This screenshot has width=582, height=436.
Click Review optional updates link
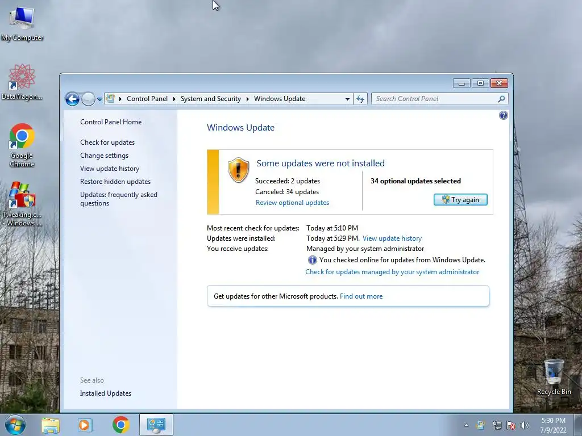pyautogui.click(x=292, y=203)
